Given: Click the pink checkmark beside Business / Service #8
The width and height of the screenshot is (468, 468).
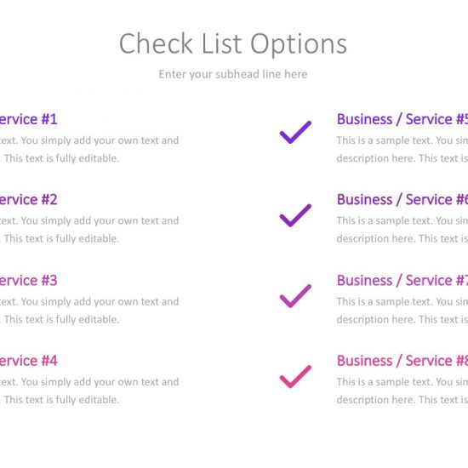Looking at the screenshot, I should pos(295,376).
